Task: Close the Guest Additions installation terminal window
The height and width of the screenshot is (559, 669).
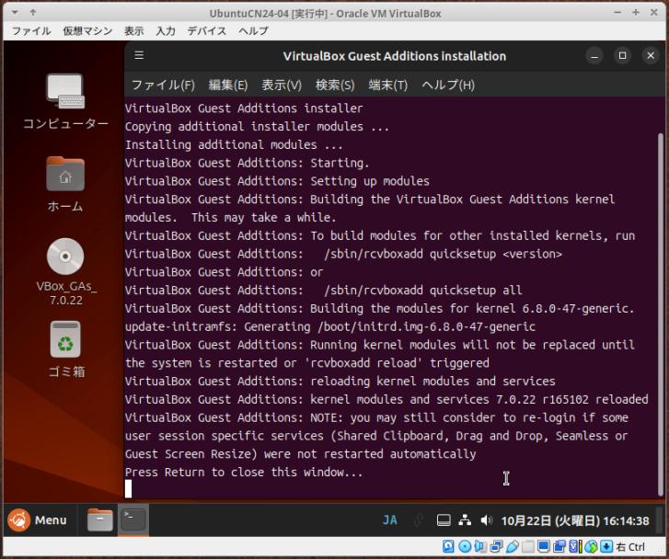Action: (x=651, y=56)
